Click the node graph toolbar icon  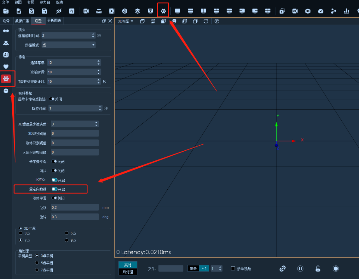click(333, 11)
